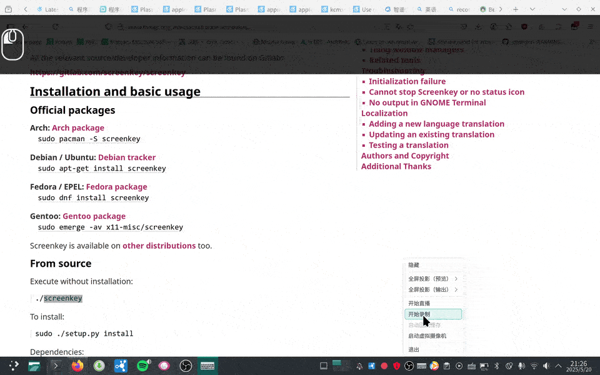Switch to the 'Use' browser tab
Viewport: 600px width, 375px height.
364,9
